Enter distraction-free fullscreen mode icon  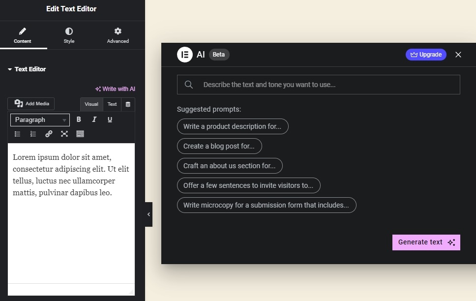click(64, 134)
